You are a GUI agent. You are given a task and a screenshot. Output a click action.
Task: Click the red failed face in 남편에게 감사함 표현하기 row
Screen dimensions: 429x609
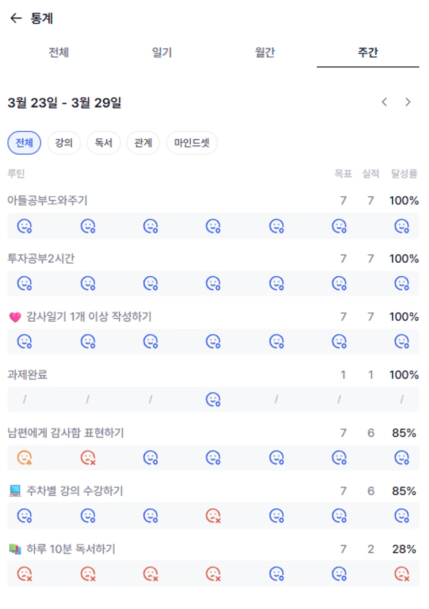(88, 457)
